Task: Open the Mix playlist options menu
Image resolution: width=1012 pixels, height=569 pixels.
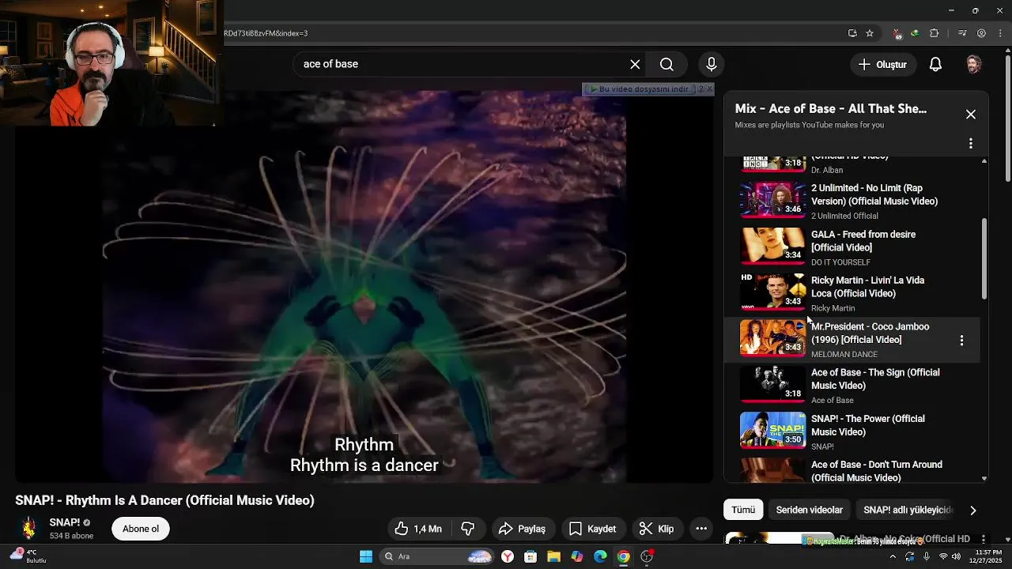Action: tap(971, 144)
